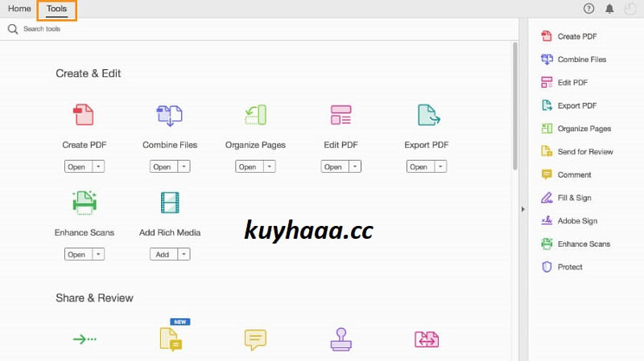644x361 pixels.
Task: Click the Fill & Sign pen icon in sidebar
Action: pos(547,198)
